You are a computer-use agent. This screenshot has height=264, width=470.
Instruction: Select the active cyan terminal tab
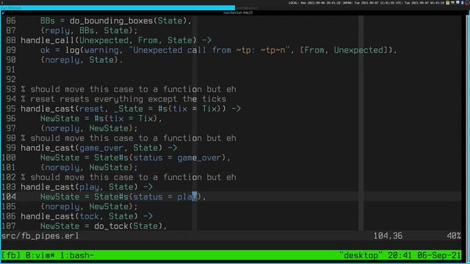(117, 8)
